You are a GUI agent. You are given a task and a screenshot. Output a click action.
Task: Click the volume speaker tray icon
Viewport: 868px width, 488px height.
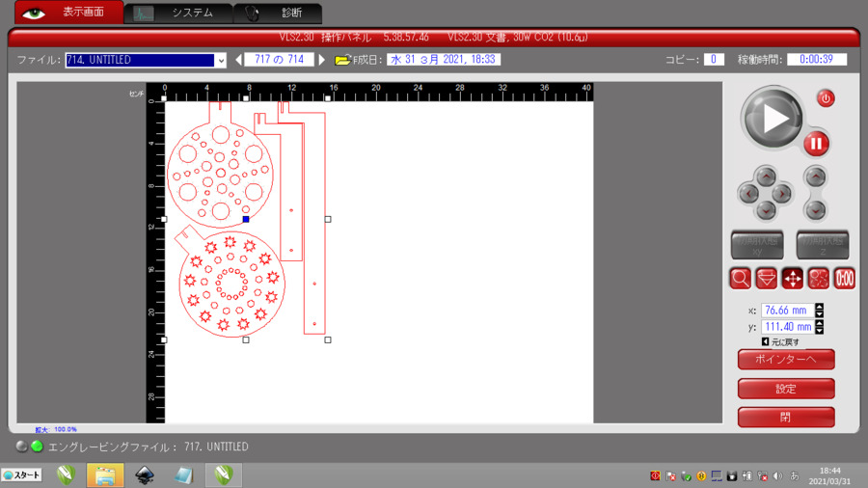(777, 475)
